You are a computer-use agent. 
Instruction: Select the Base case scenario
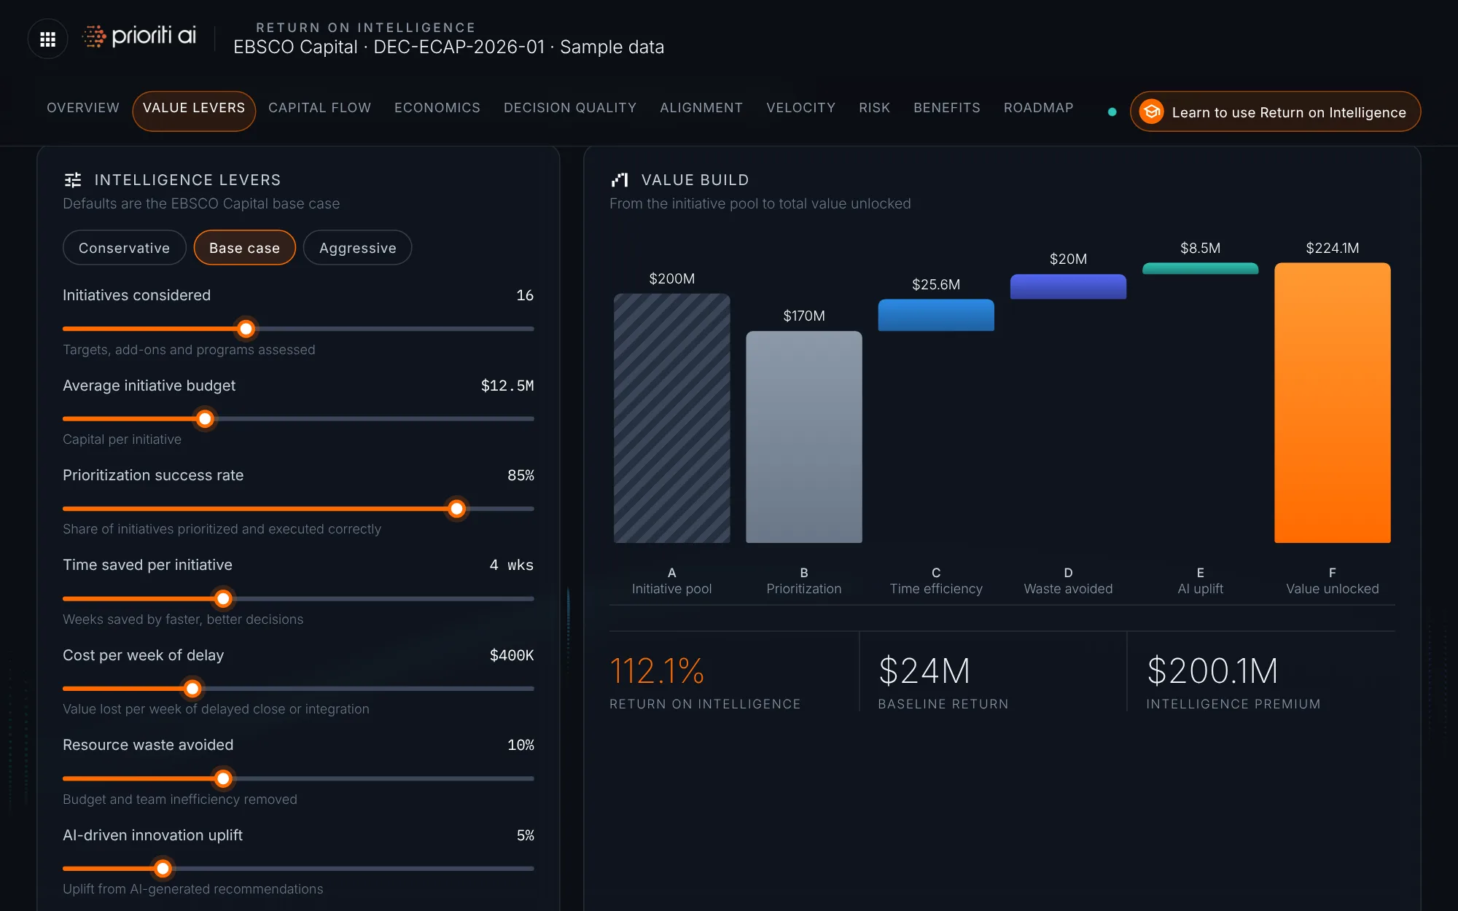(x=245, y=248)
